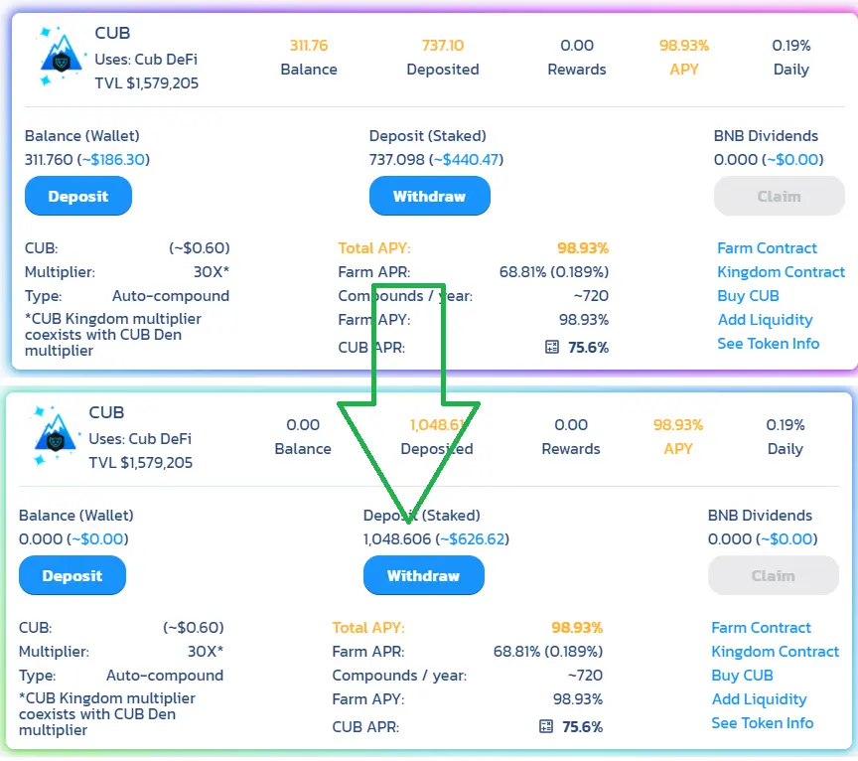Click the CUB mountain logo in top card
The image size is (858, 761).
click(x=62, y=57)
